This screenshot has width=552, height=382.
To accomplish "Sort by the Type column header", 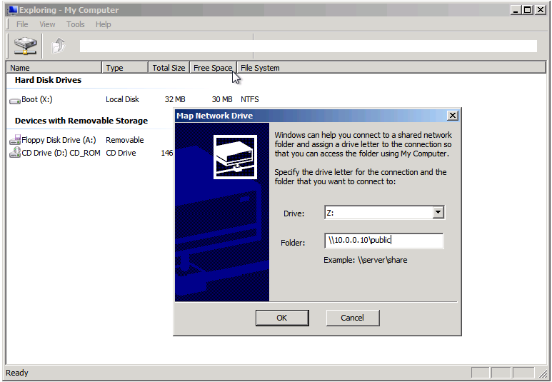I will pos(125,68).
